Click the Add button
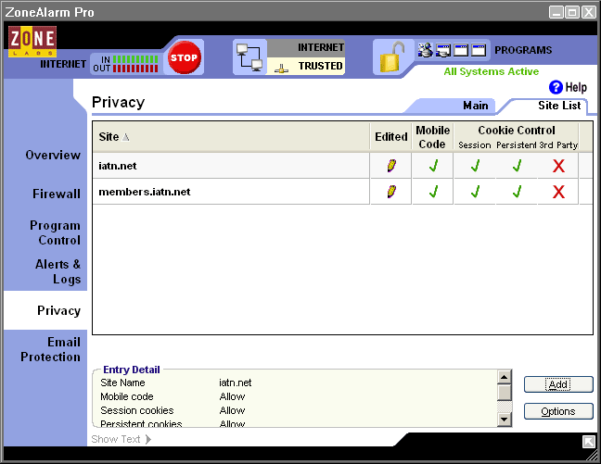Screen dimensions: 601x464 pyautogui.click(x=558, y=384)
